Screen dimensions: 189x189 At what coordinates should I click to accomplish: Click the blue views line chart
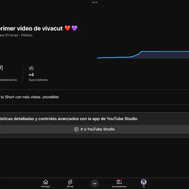click(143, 55)
